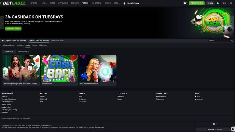Open Terms and Conditions footer link
Image resolution: width=235 pixels, height=132 pixels.
click(9, 99)
